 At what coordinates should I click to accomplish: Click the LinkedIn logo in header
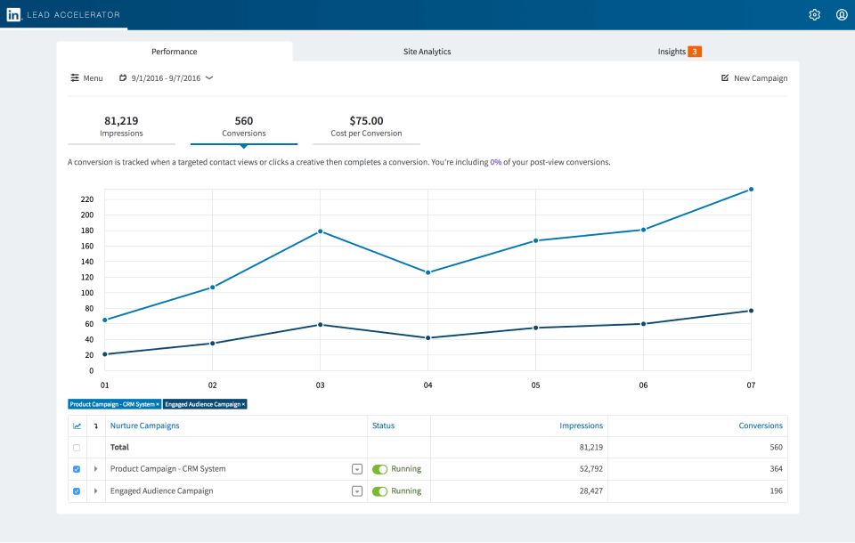tap(13, 15)
